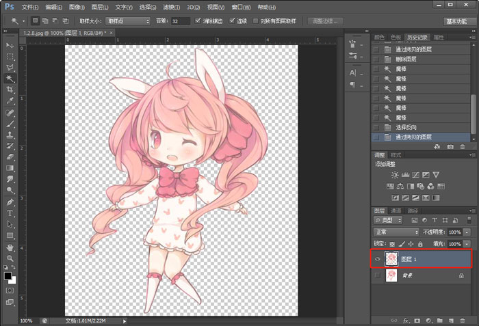Viewport: 479px width, 326px height.
Task: Hide 图层 1 using its eye icon
Action: click(x=378, y=259)
